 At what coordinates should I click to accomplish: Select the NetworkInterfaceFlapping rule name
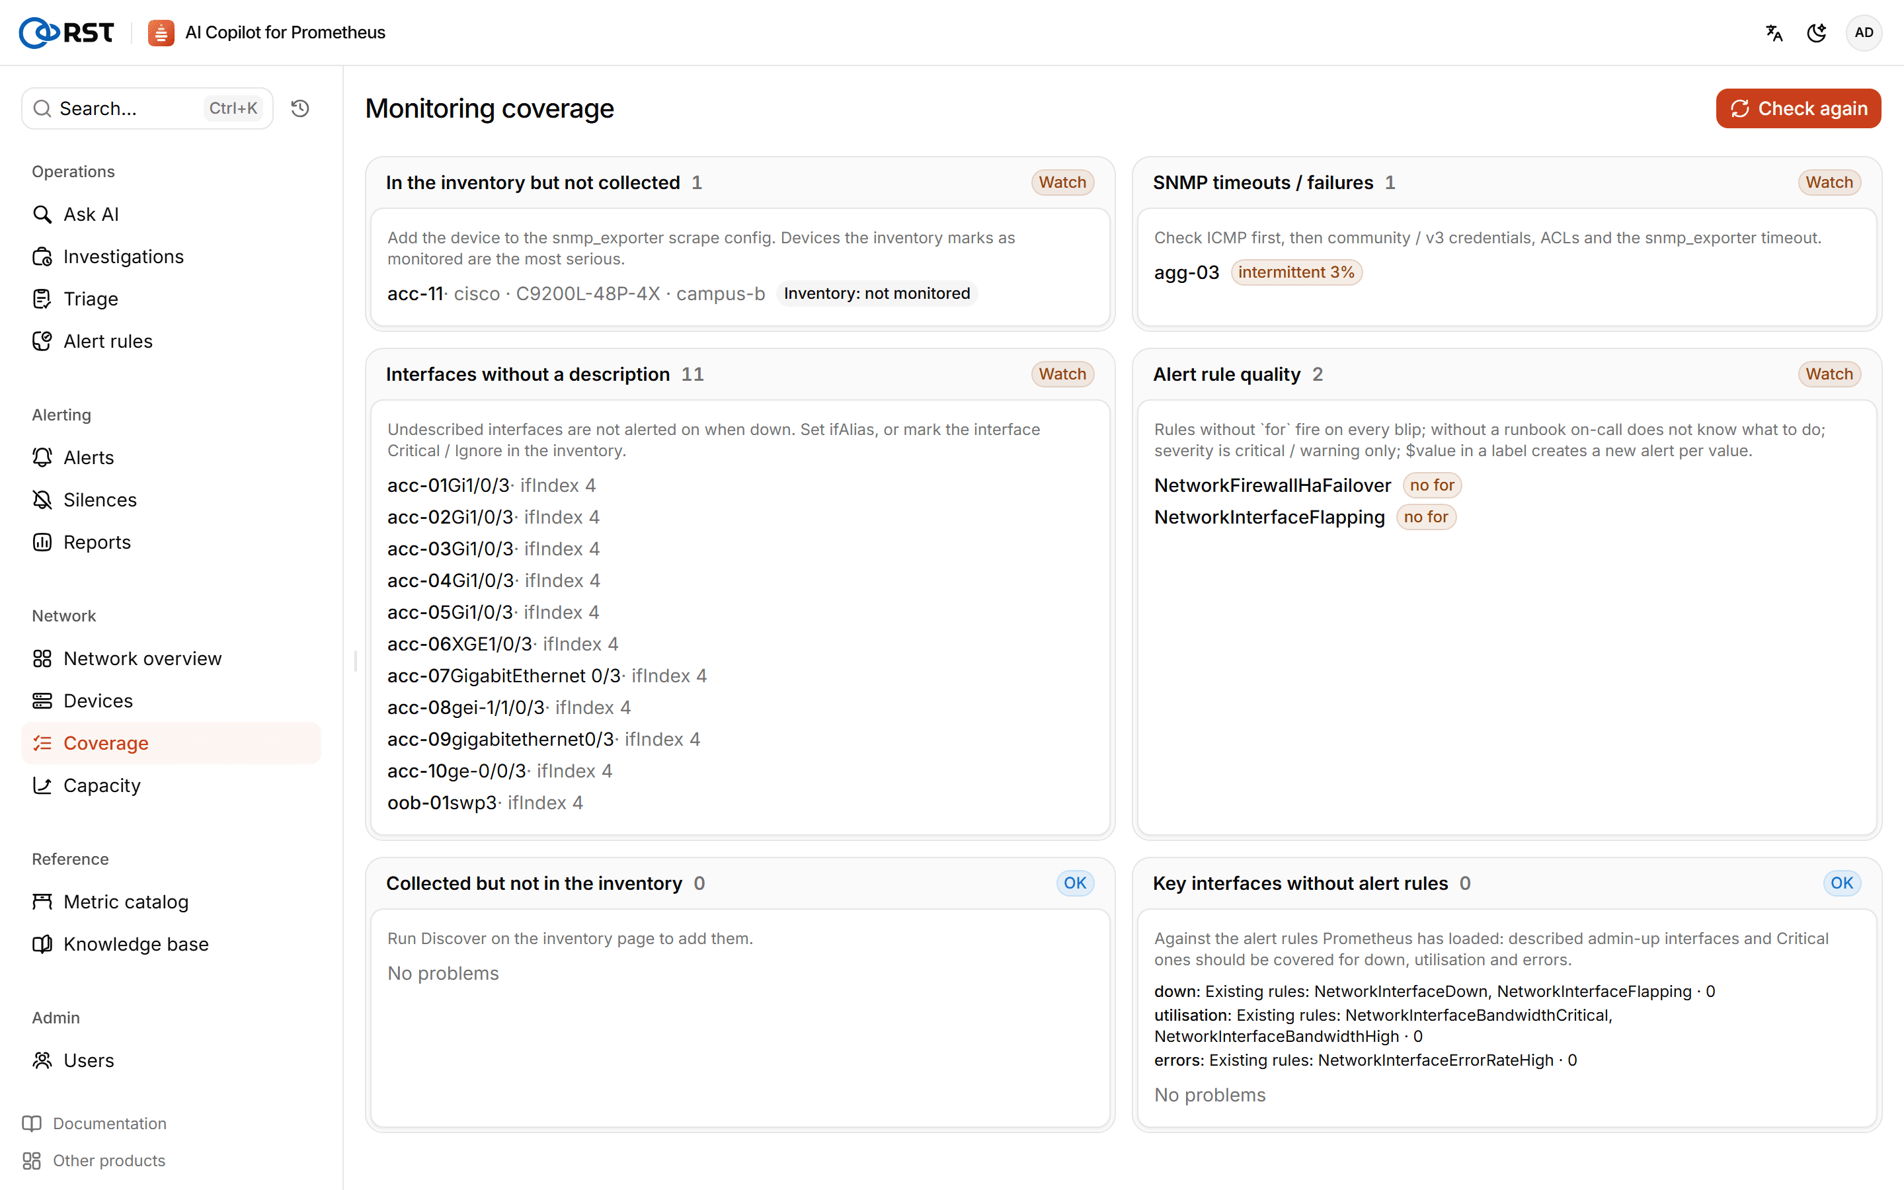1269,517
